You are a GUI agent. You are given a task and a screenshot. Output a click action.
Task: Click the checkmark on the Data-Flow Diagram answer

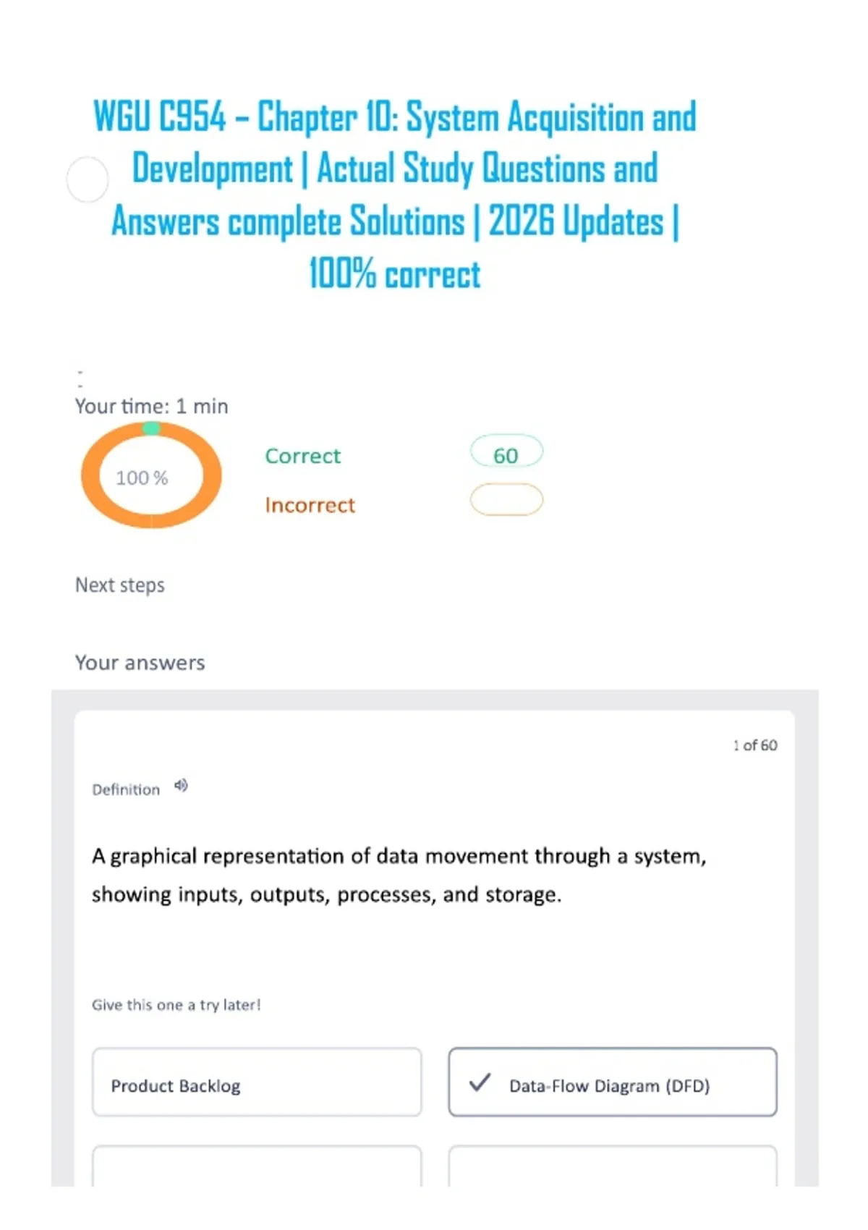480,1082
